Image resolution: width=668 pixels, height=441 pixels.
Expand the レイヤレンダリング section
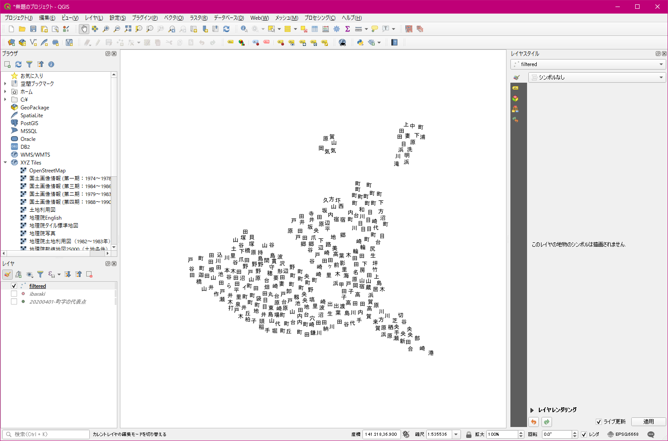click(x=532, y=410)
